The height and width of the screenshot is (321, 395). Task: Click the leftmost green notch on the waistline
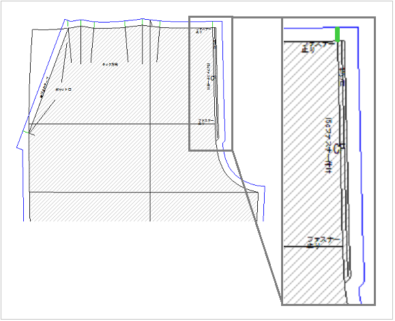click(x=68, y=23)
